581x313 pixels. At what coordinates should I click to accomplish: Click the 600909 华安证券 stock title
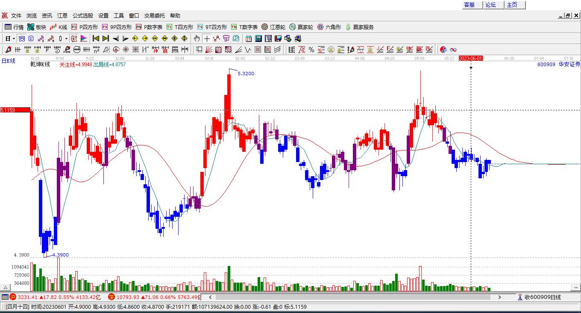click(559, 64)
